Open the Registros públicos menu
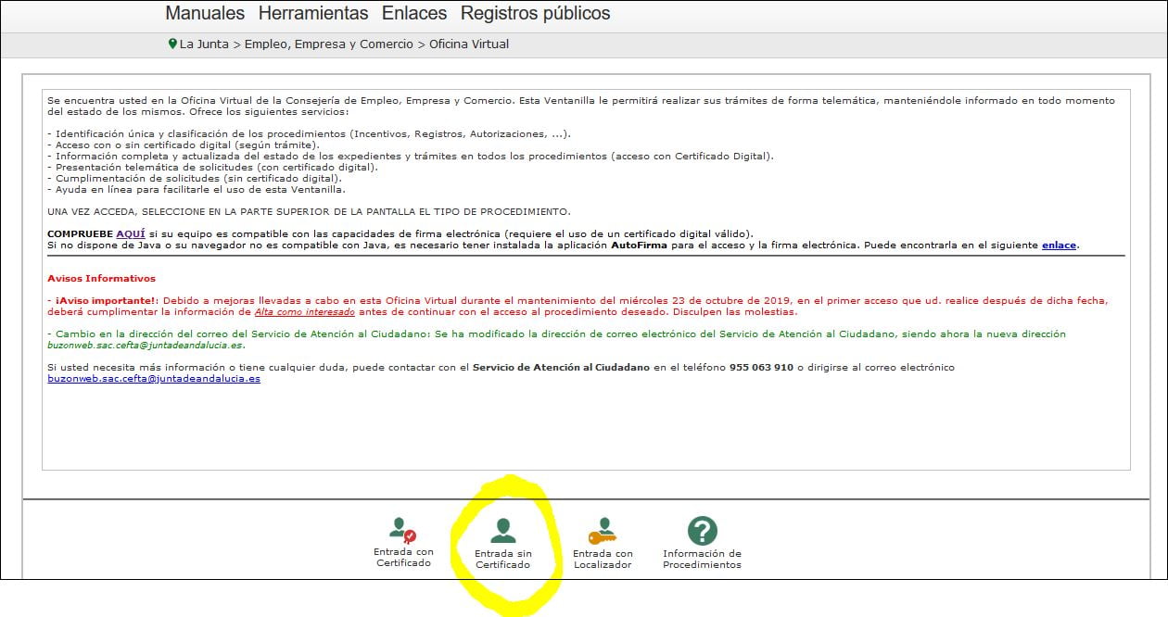This screenshot has width=1168, height=617. click(535, 13)
